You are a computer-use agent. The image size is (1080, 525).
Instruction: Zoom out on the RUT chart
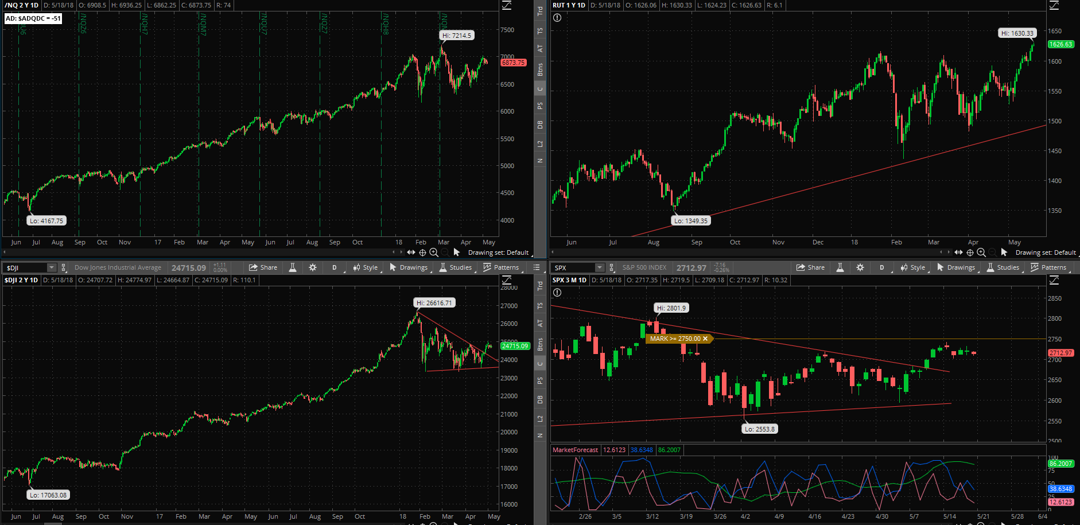point(993,252)
